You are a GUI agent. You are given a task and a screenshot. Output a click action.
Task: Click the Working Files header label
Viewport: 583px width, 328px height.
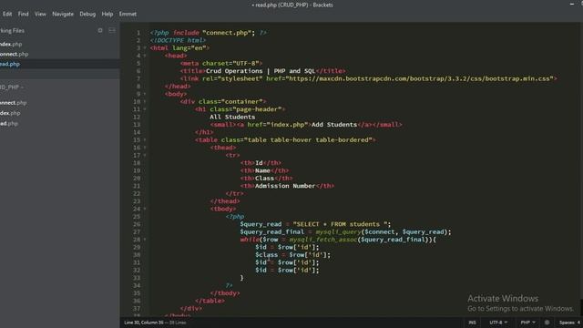pyautogui.click(x=12, y=30)
